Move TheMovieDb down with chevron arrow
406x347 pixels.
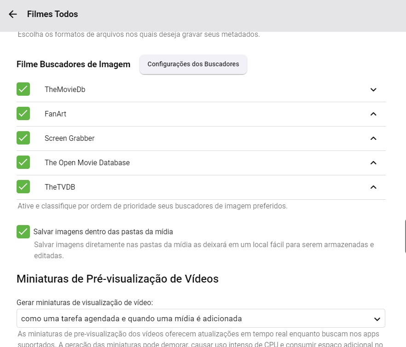(373, 90)
